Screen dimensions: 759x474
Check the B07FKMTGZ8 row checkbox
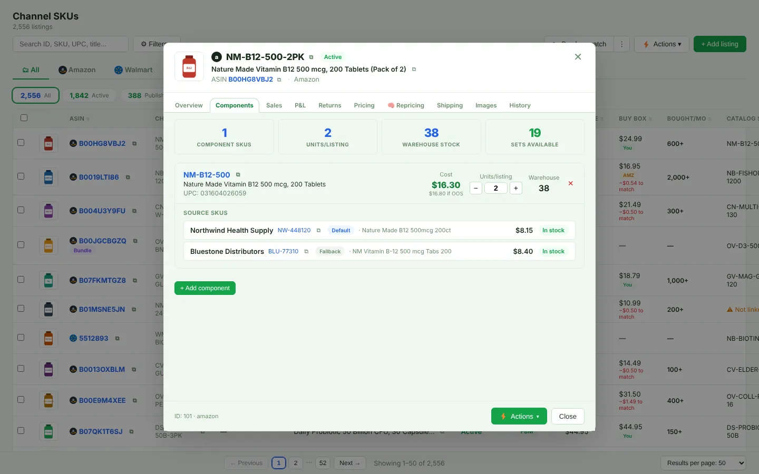click(21, 279)
